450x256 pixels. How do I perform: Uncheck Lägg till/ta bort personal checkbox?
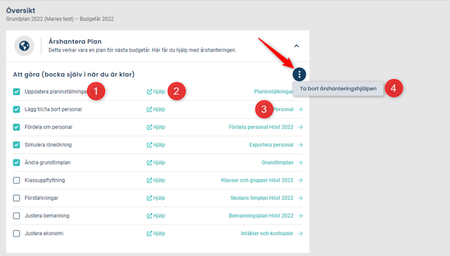(x=16, y=109)
